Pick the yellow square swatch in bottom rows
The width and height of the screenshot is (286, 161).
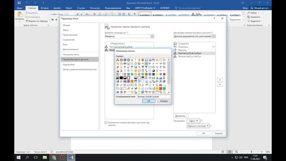(x=157, y=89)
